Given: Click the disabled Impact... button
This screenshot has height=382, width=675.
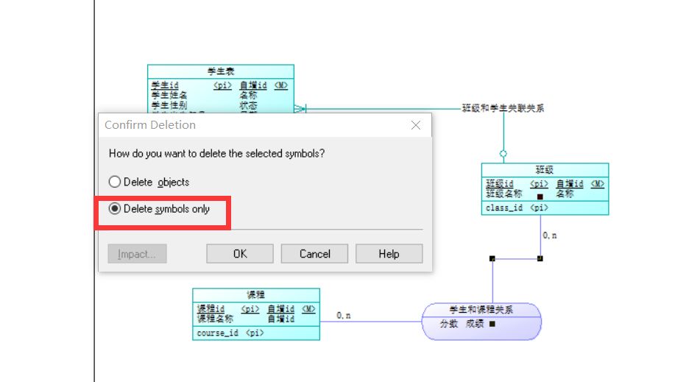Looking at the screenshot, I should [x=137, y=254].
